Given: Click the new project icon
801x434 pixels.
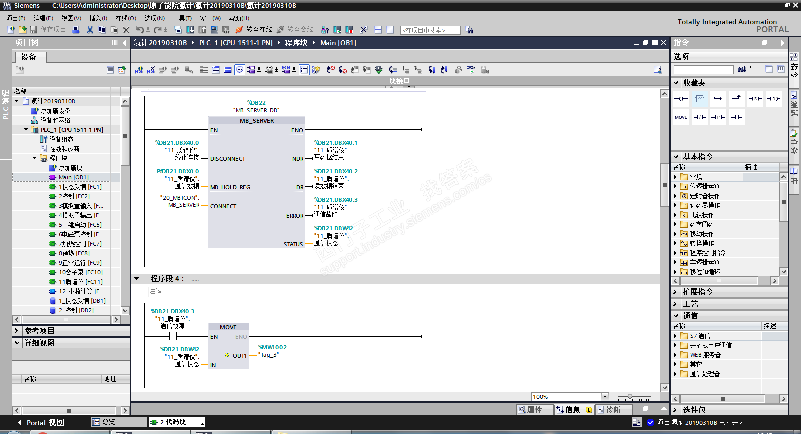Looking at the screenshot, I should tap(11, 30).
